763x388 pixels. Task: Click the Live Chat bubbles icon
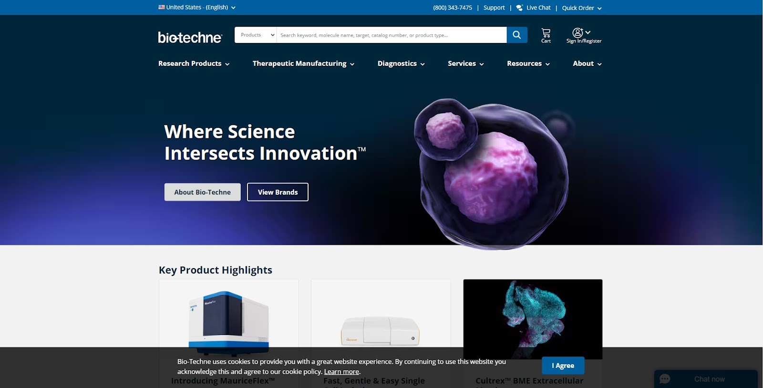520,8
